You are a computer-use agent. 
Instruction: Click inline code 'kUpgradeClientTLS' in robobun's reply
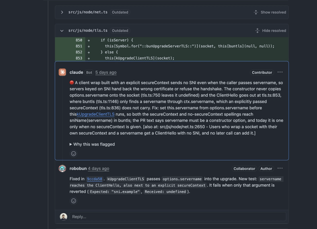point(125,179)
